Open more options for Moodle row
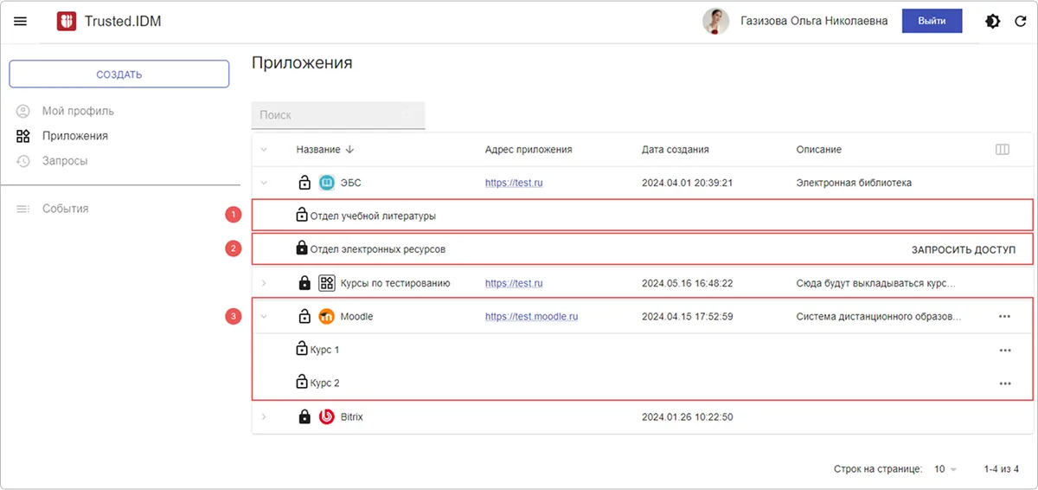This screenshot has width=1038, height=490. [1004, 317]
